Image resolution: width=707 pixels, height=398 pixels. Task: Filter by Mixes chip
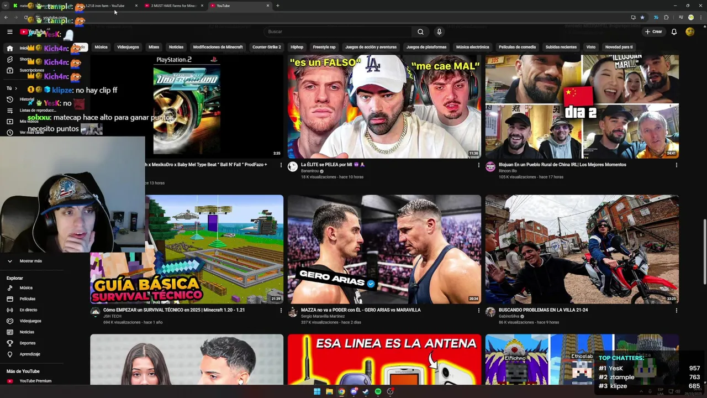coord(154,47)
